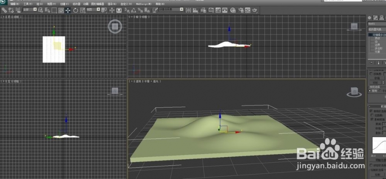
Task: Toggle the 边距离 checkbox
Action: (x=372, y=115)
